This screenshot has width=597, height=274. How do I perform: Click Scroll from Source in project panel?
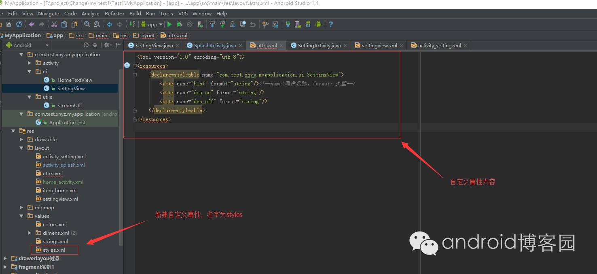(86, 45)
